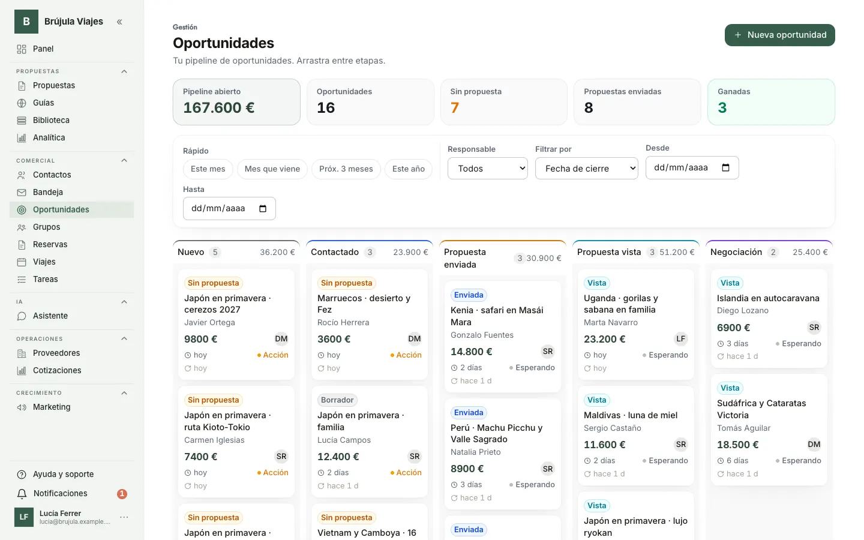Open the Guías globe icon
The height and width of the screenshot is (540, 864).
coord(22,103)
